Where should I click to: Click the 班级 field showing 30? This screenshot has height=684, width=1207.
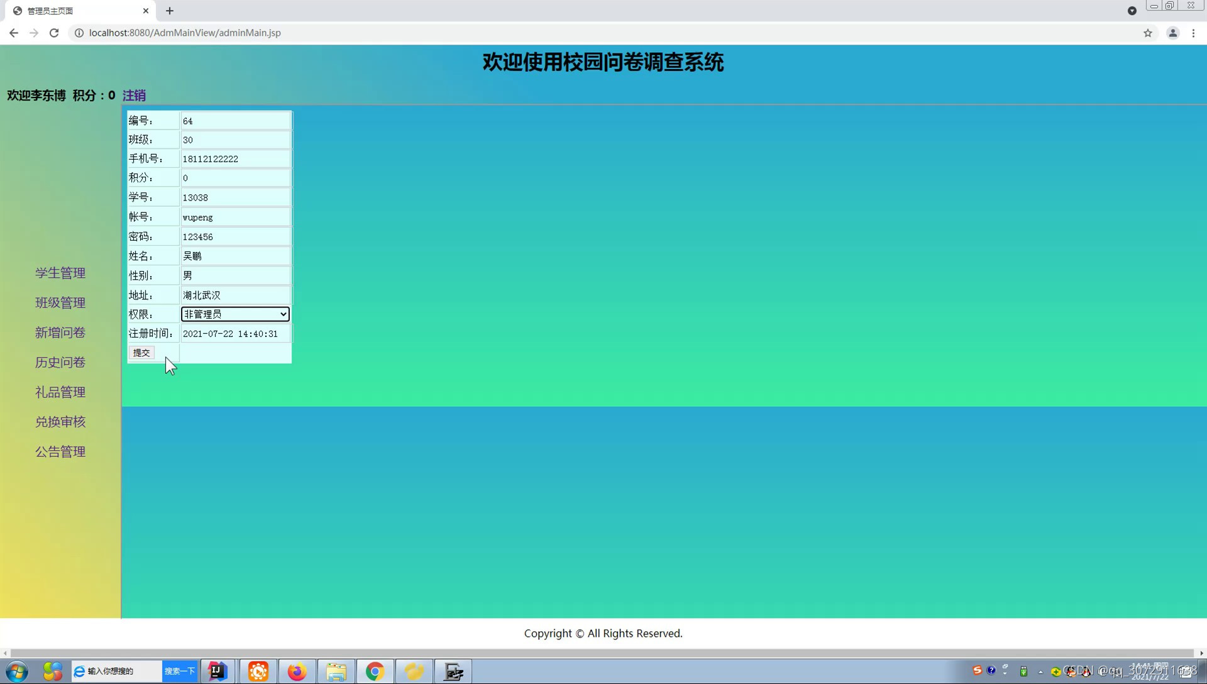click(x=235, y=140)
